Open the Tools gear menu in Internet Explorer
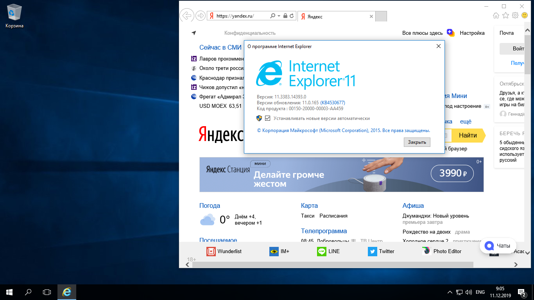 [x=515, y=15]
